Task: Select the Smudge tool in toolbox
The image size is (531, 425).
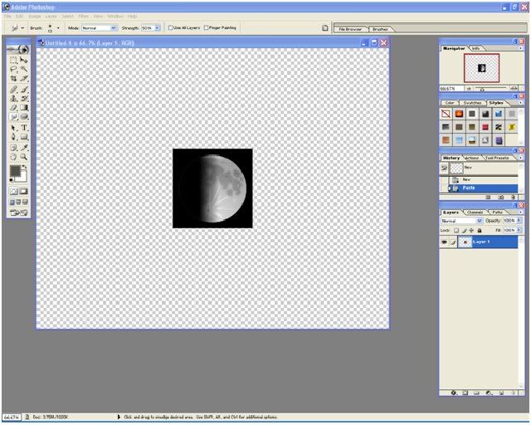Action: [x=13, y=117]
